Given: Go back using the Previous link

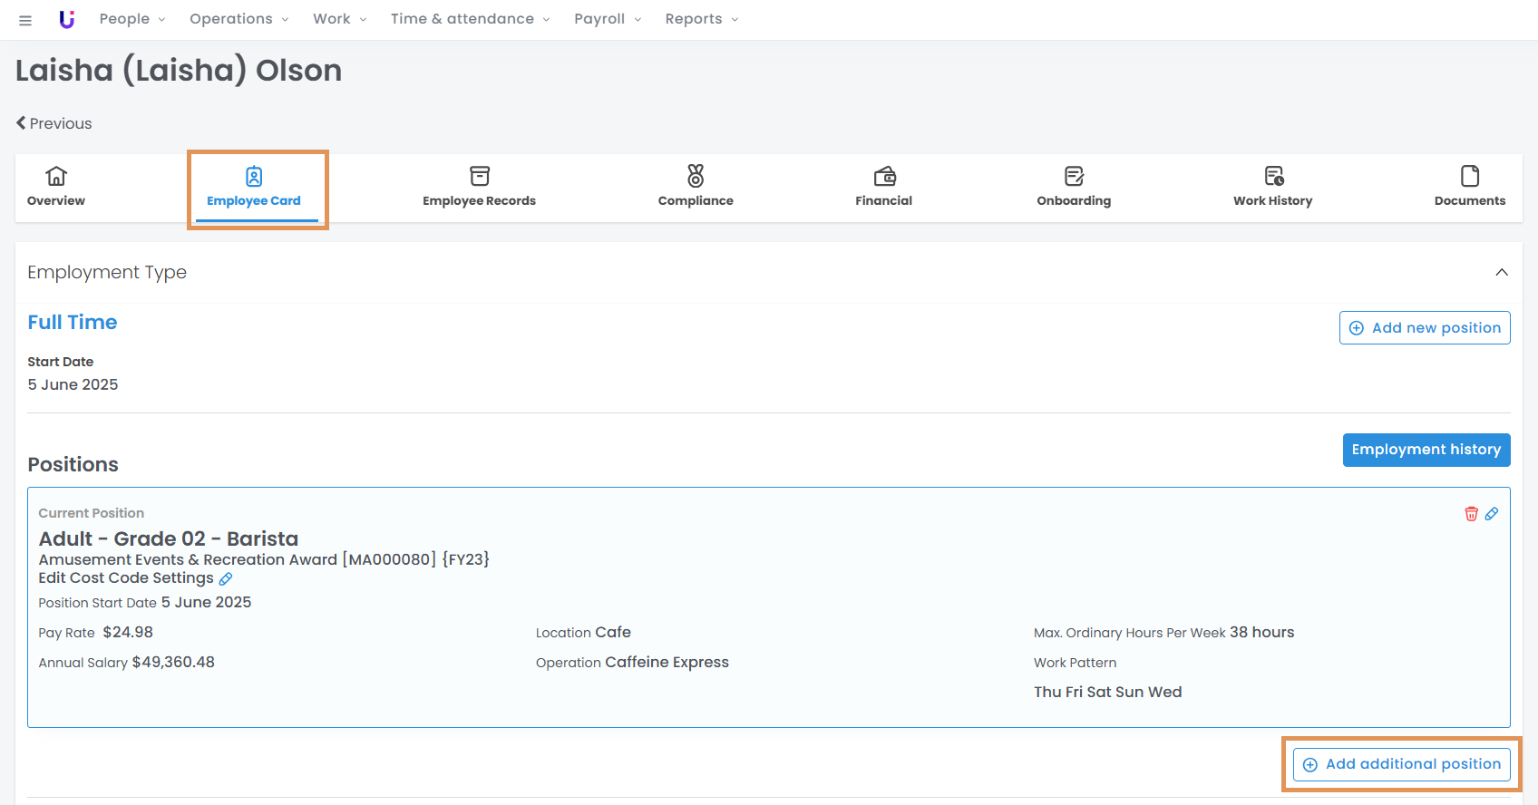Looking at the screenshot, I should [x=54, y=123].
